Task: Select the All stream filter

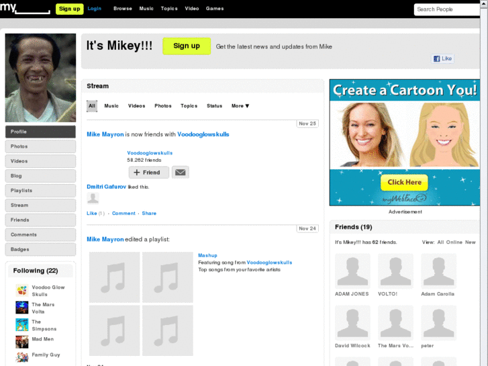Action: click(92, 106)
